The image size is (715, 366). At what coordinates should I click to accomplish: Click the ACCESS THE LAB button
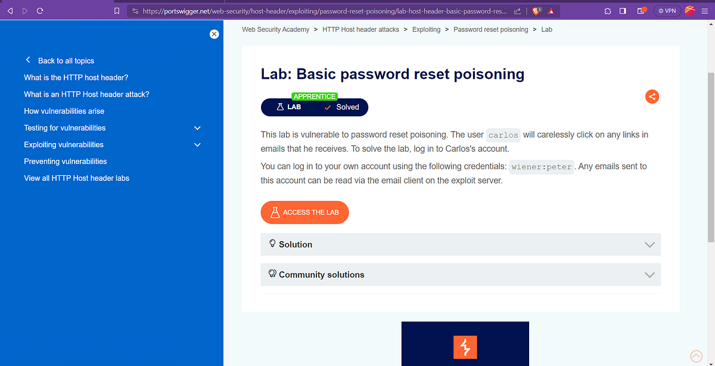tap(304, 212)
